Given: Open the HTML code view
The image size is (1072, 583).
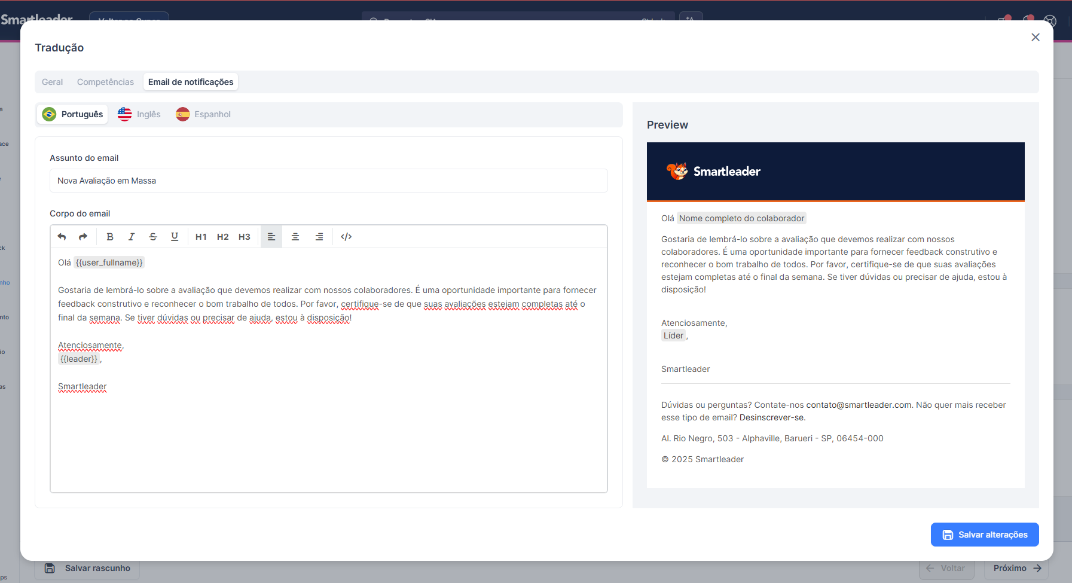Looking at the screenshot, I should click(346, 237).
